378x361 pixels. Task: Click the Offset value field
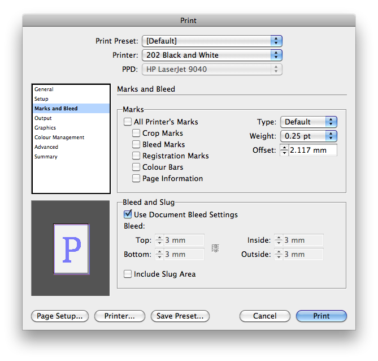tap(312, 150)
